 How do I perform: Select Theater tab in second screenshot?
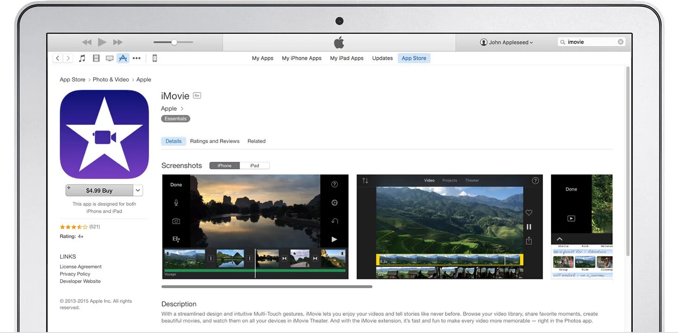pyautogui.click(x=472, y=180)
